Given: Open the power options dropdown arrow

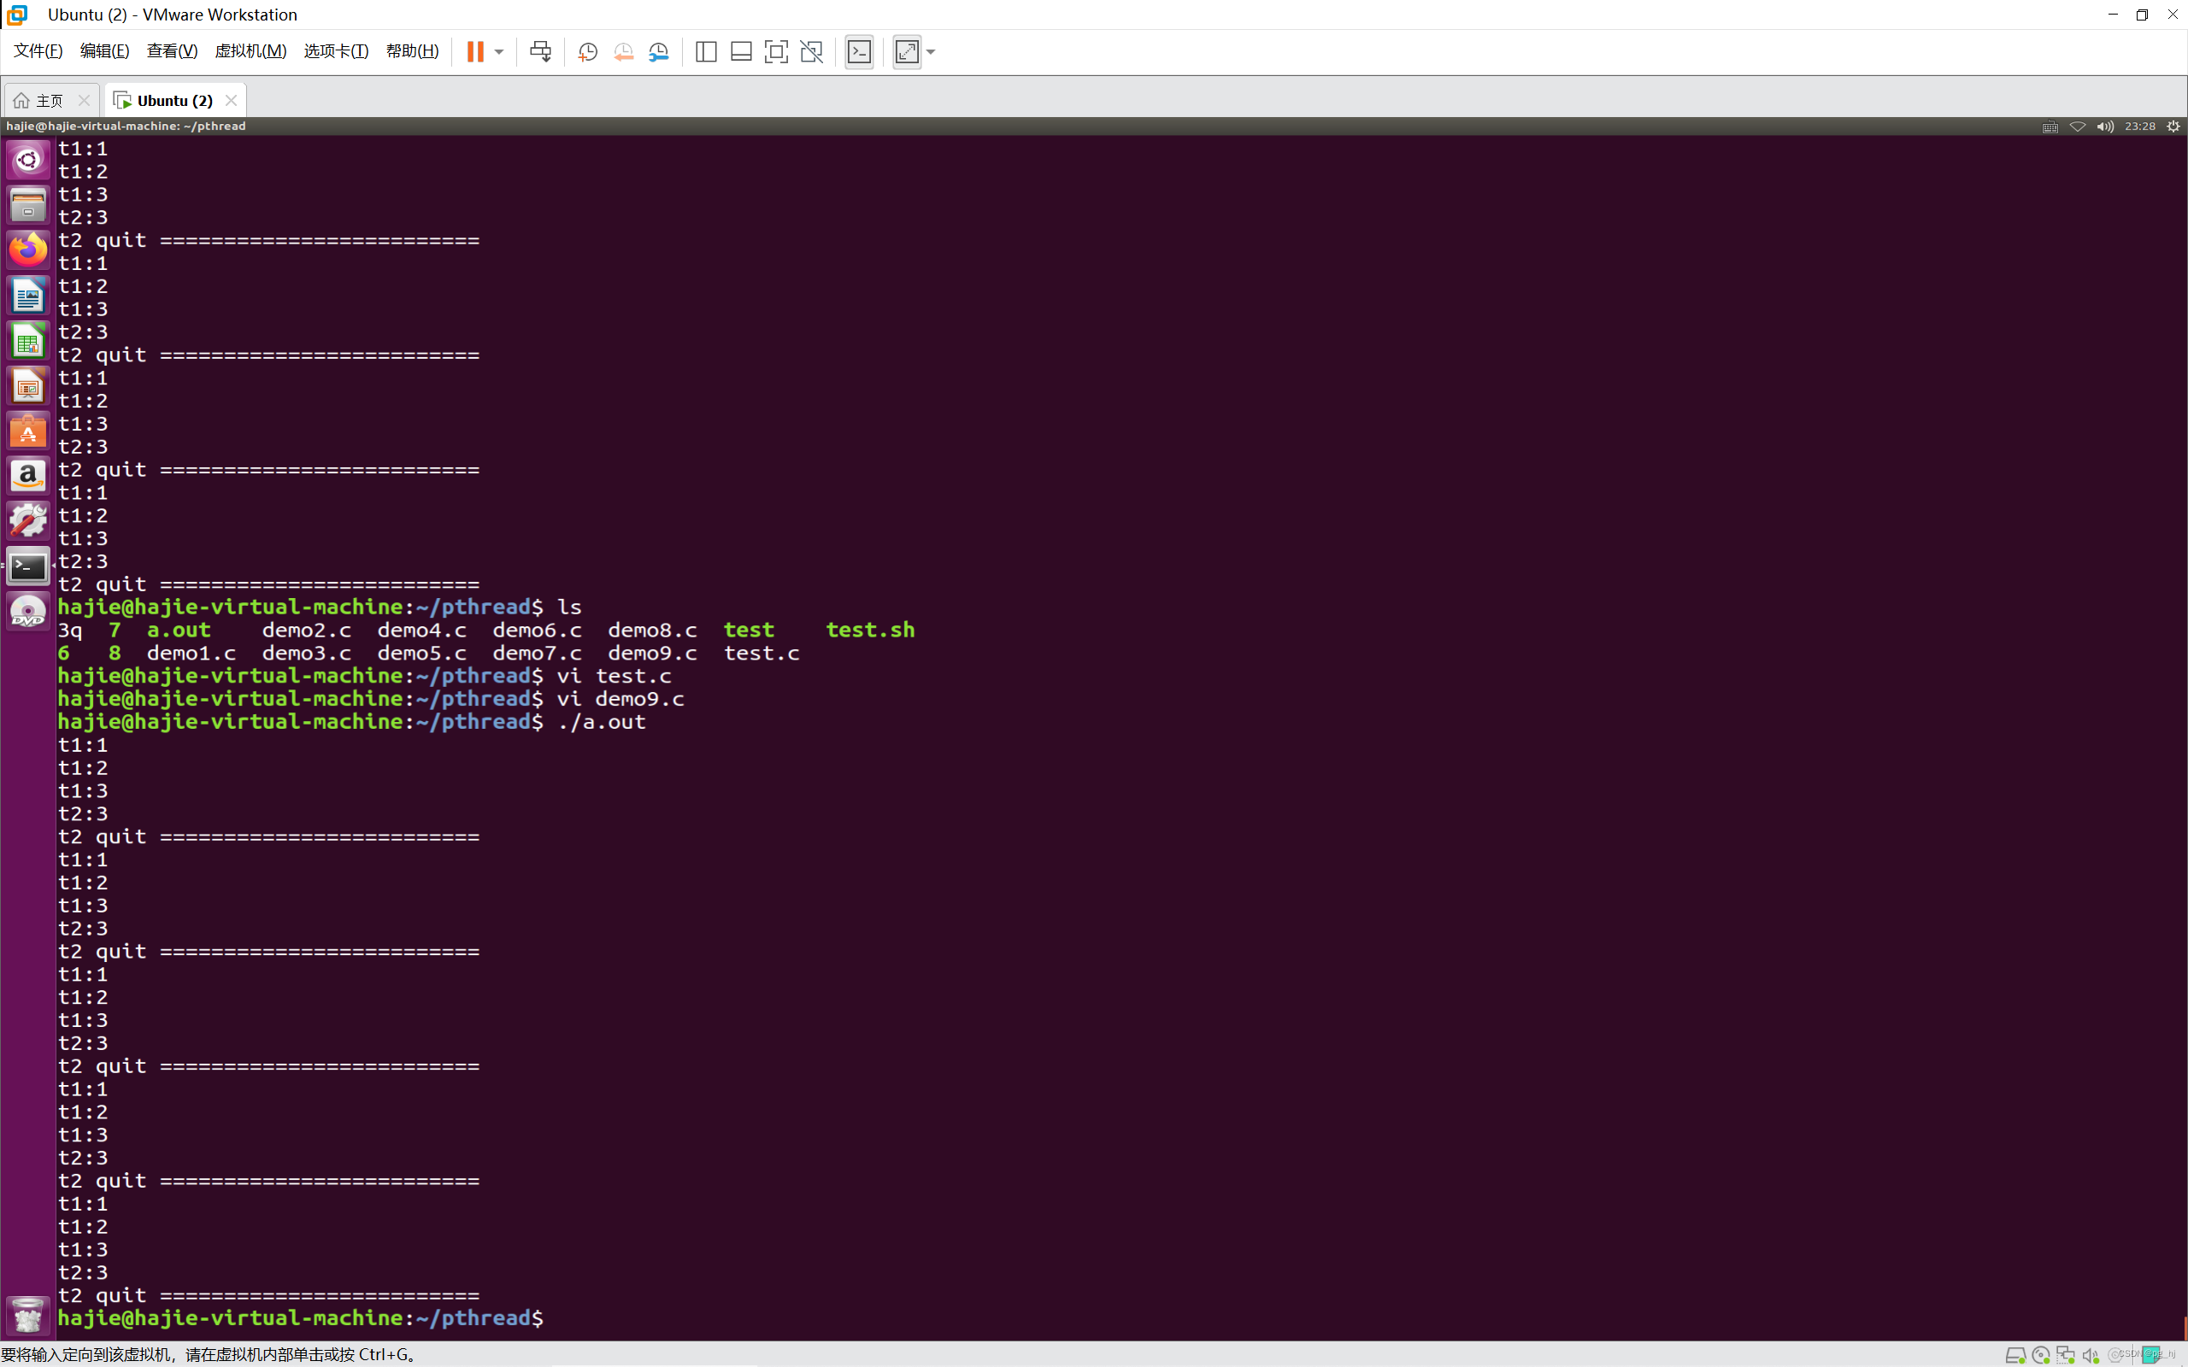Looking at the screenshot, I should coord(499,51).
